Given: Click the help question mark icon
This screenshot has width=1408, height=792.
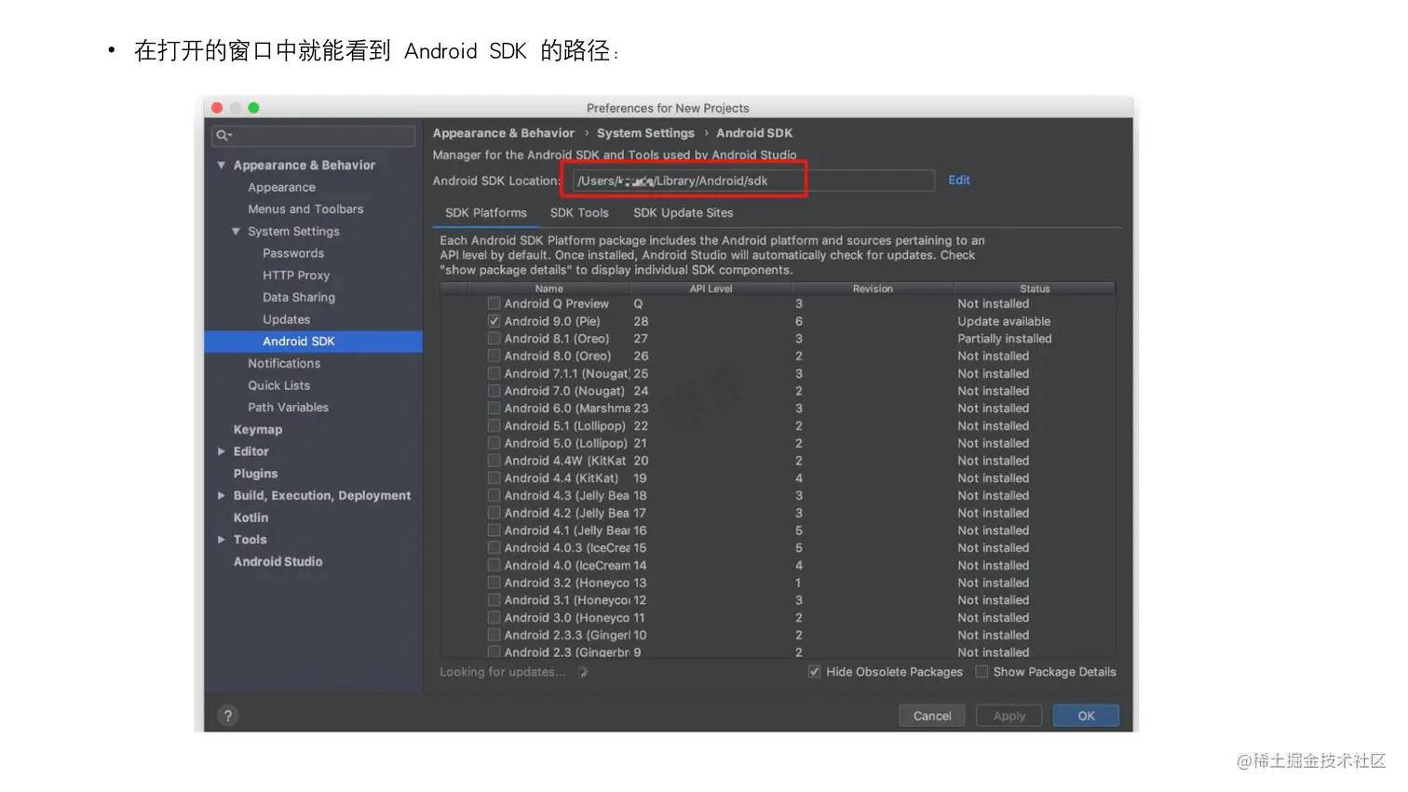Looking at the screenshot, I should click(x=228, y=715).
